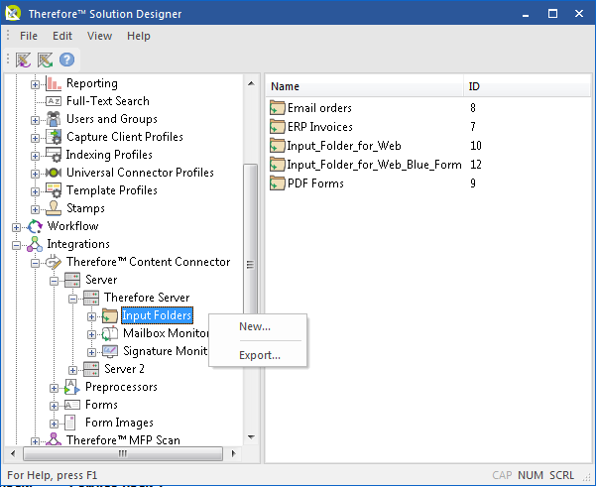Maximize the Solution Designer window
The width and height of the screenshot is (597, 487).
tap(552, 14)
